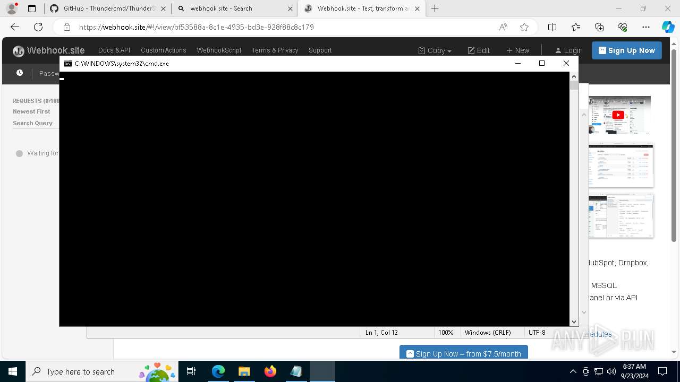Go back in browser history
The image size is (680, 382).
tap(15, 27)
